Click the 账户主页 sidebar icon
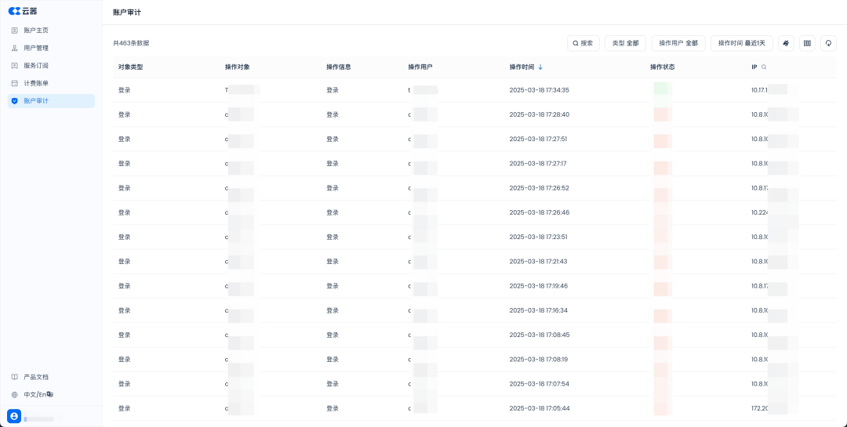 click(15, 31)
